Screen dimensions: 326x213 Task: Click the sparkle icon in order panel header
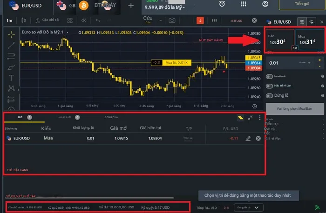(311, 22)
